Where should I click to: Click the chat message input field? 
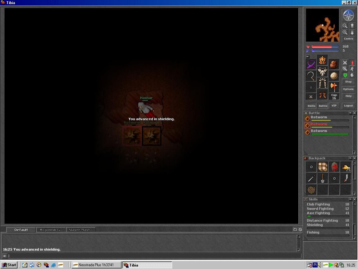[154, 256]
